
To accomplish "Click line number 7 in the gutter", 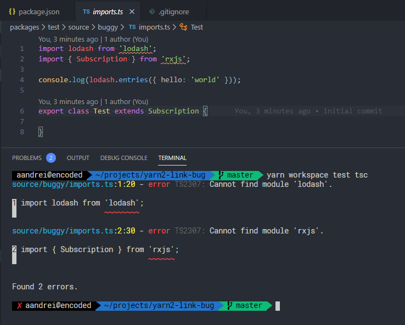I will [x=22, y=121].
